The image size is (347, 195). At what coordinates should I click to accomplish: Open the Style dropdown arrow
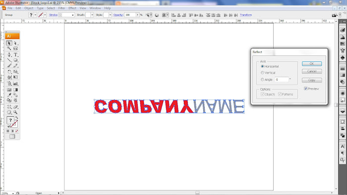pyautogui.click(x=110, y=15)
